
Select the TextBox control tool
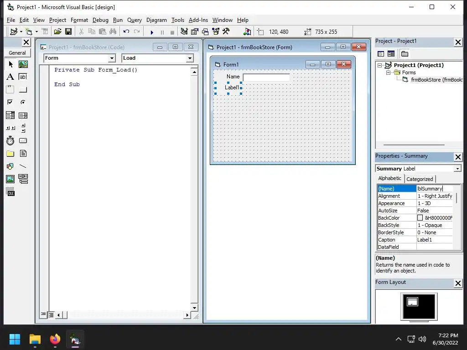[x=23, y=77]
